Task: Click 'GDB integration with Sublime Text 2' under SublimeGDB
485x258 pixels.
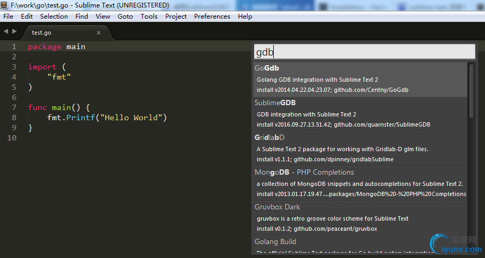Action: coord(306,114)
